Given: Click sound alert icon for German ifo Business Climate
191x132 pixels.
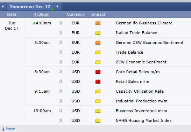Looking at the screenshot, I should click(x=61, y=23).
